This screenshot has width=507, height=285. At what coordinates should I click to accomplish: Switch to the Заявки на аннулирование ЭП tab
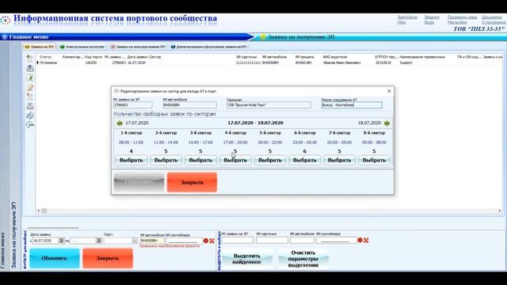point(138,47)
